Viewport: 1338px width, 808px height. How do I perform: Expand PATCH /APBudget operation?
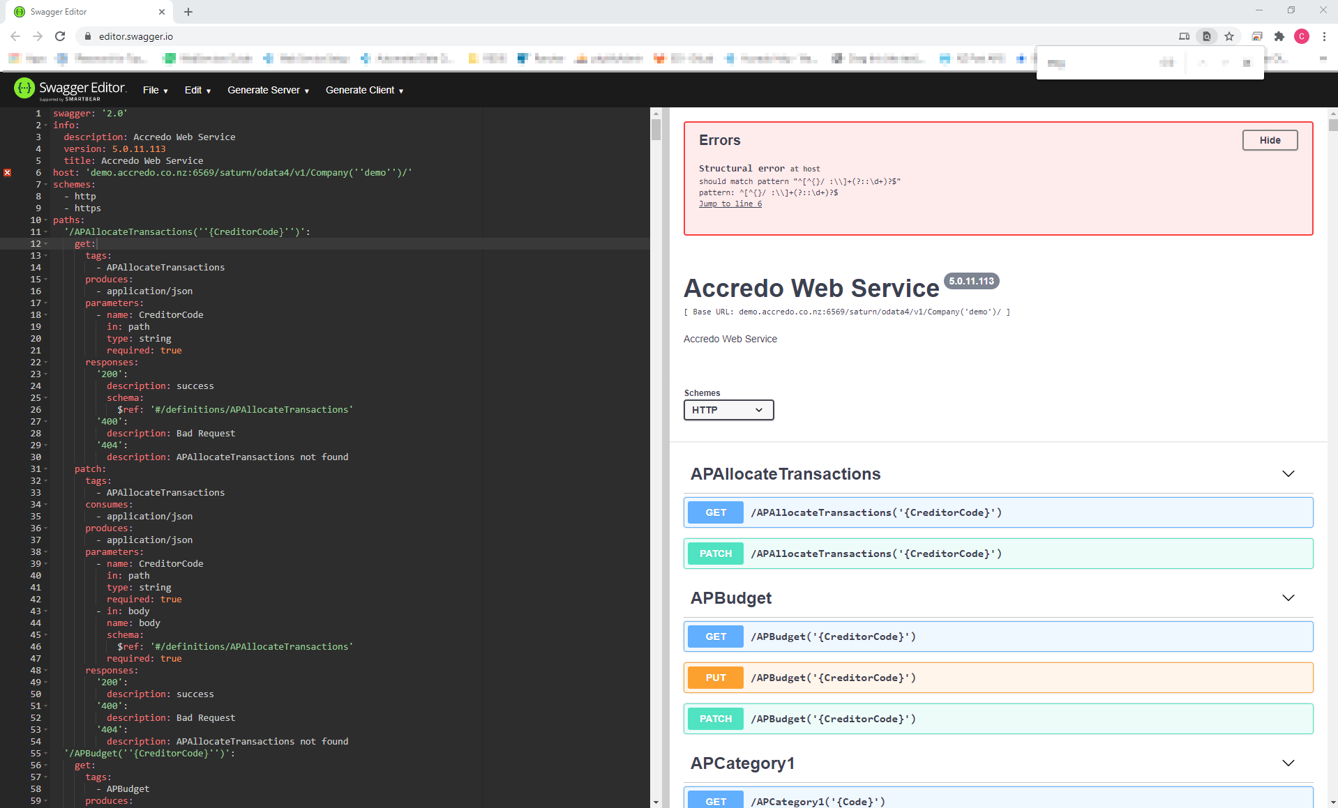[998, 719]
